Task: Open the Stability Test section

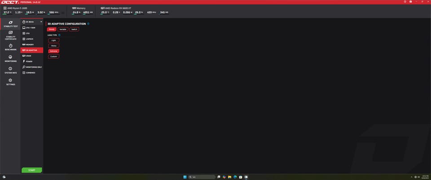Action: [x=10, y=24]
